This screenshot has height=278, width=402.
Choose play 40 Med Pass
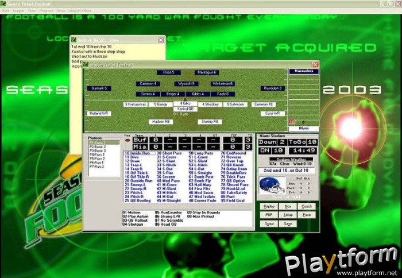point(168,181)
